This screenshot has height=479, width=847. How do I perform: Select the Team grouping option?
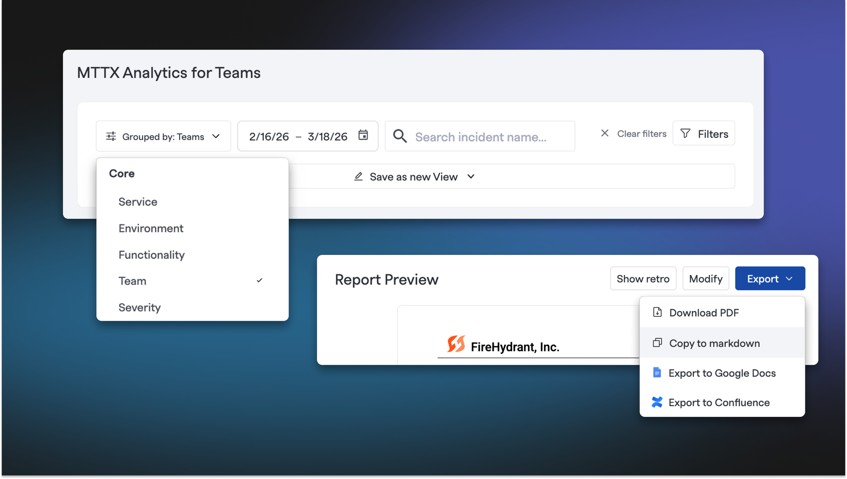pos(132,281)
